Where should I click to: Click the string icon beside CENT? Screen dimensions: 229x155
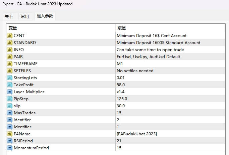9,36
